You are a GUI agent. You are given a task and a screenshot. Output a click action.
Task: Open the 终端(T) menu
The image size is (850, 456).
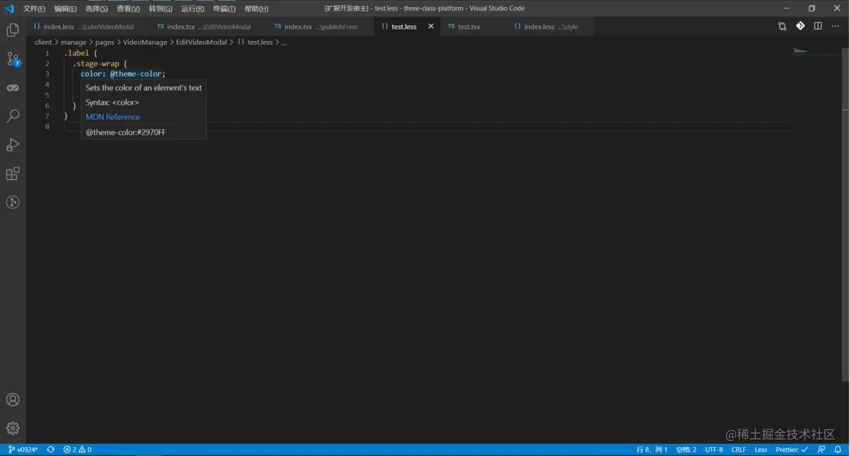(x=224, y=8)
